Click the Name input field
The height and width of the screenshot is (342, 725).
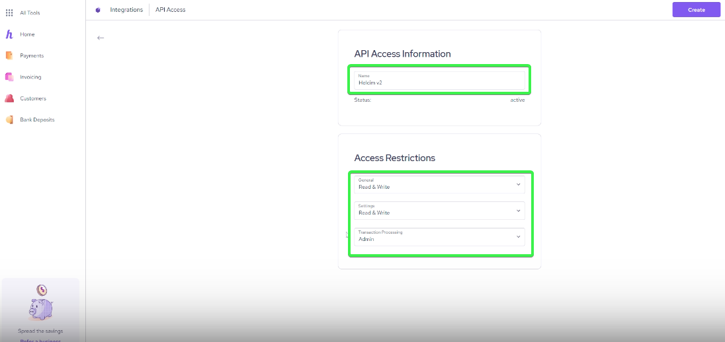[439, 81]
